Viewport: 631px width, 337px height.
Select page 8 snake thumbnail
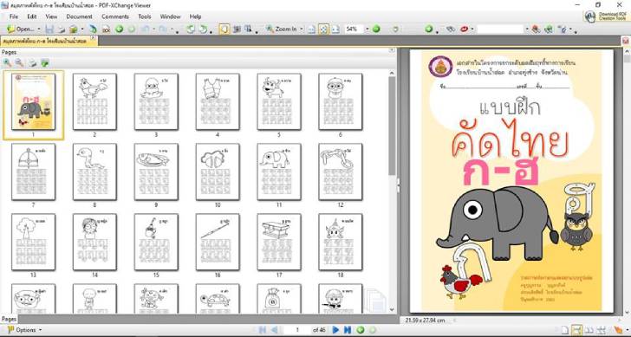pos(94,172)
